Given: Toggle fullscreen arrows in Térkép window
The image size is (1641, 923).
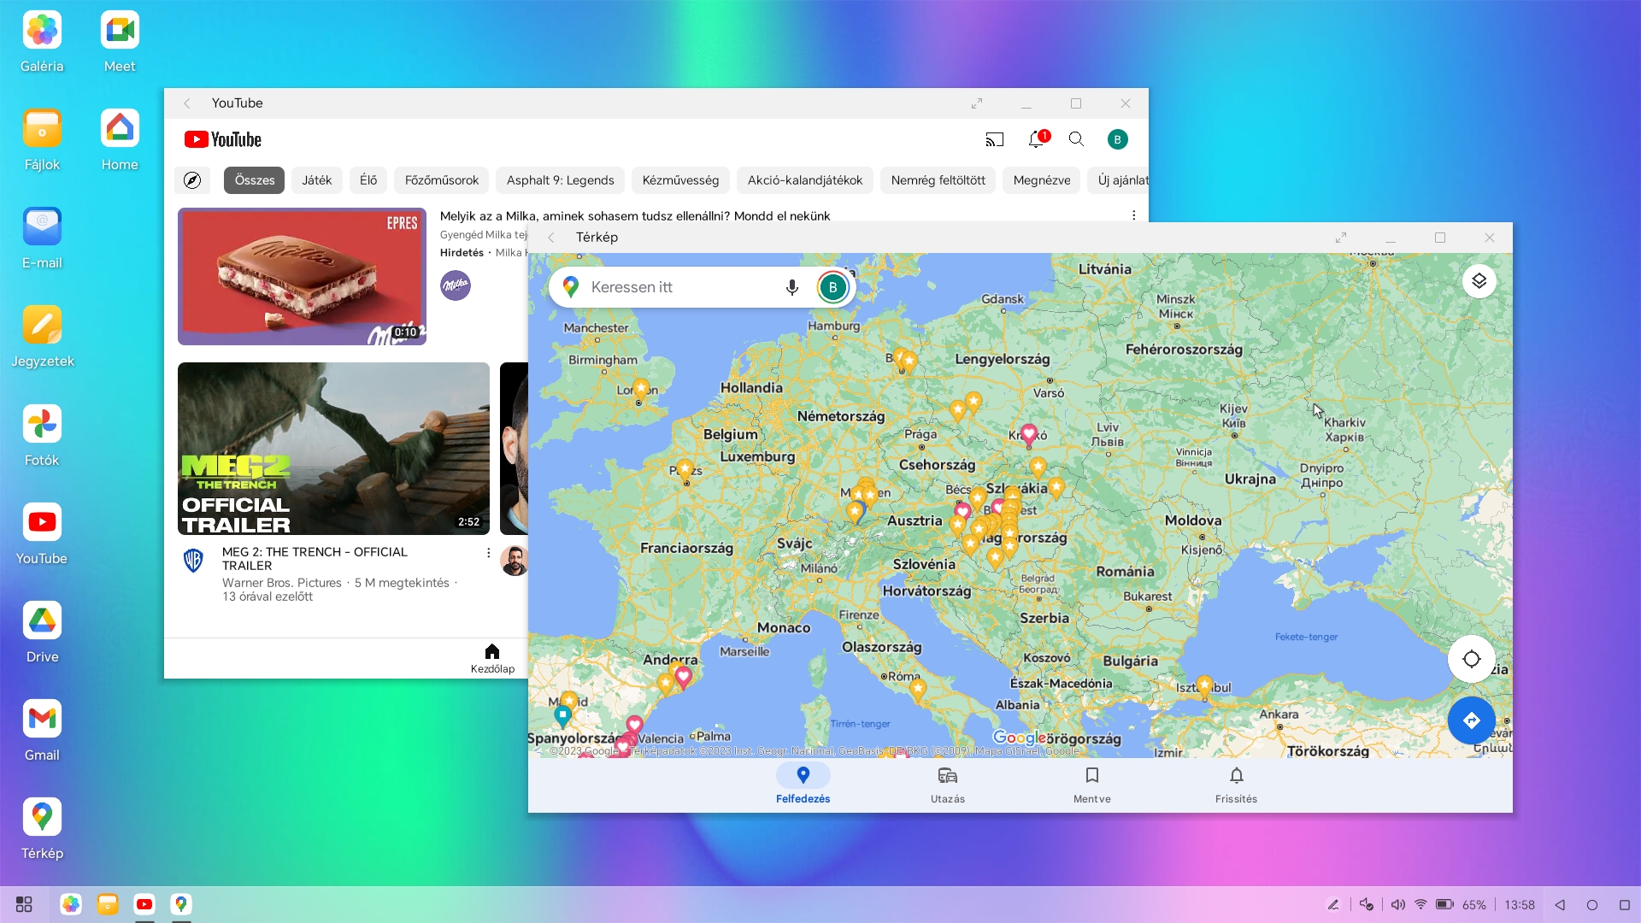Looking at the screenshot, I should 1341,238.
